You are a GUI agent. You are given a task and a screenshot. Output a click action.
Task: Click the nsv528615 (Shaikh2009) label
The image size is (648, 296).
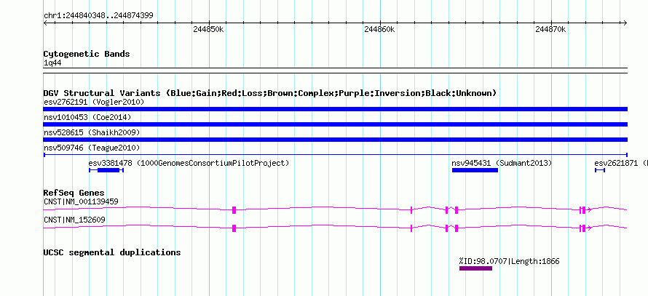(92, 132)
